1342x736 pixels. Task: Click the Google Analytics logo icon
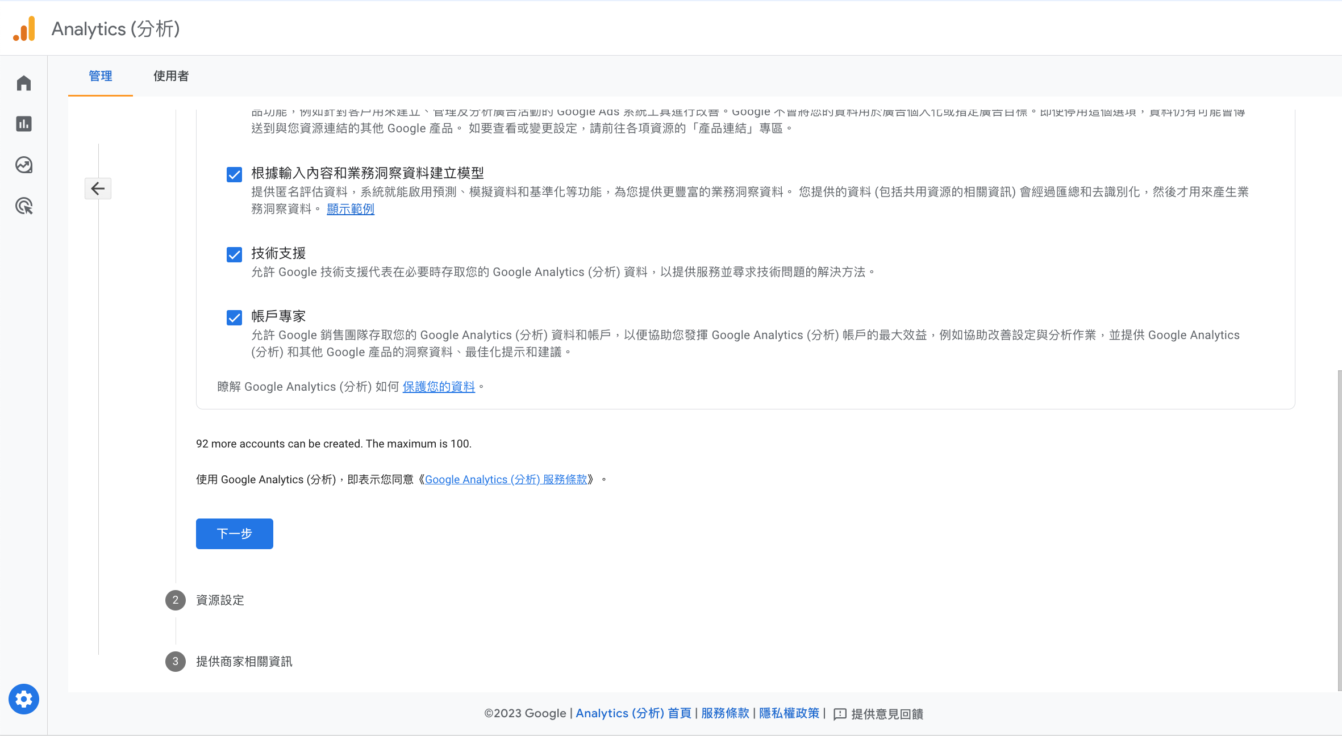tap(24, 28)
